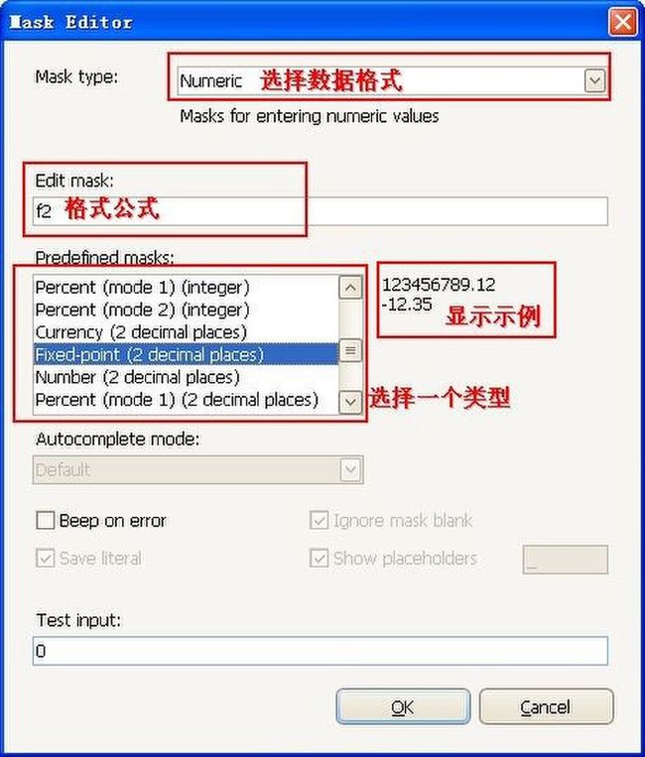Click scroll down arrow in predefined masks
Viewport: 645px width, 757px height.
point(350,402)
